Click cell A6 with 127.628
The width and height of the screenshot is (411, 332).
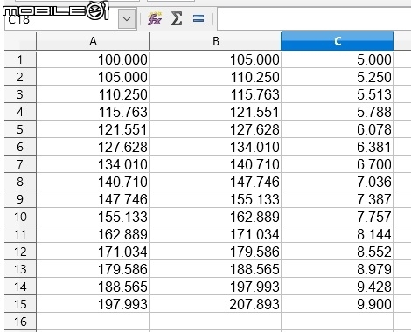pos(93,147)
